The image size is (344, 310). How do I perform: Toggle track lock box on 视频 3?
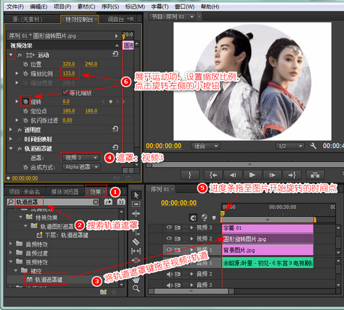click(x=186, y=228)
